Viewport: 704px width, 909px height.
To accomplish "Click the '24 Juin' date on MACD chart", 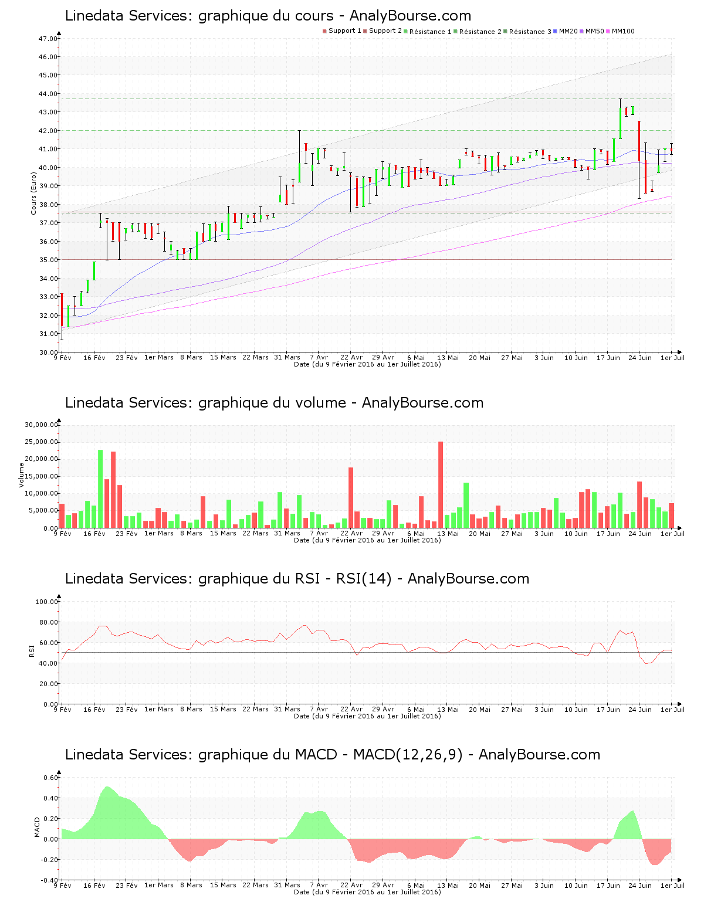I will tap(640, 885).
